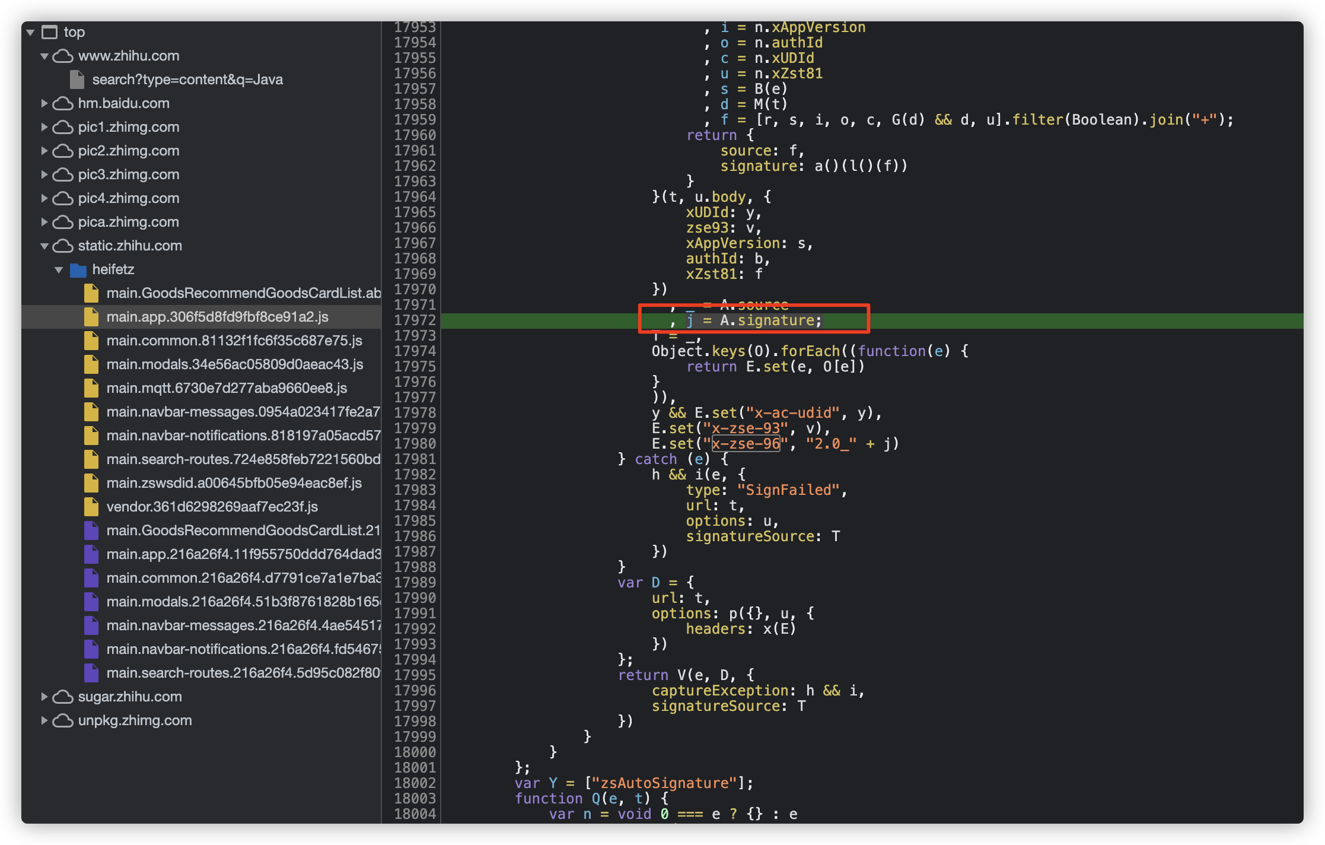This screenshot has height=845, width=1325.
Task: Select main.app.306f5d8fd9fbf8ce91a2.js in tree
Action: [x=217, y=317]
